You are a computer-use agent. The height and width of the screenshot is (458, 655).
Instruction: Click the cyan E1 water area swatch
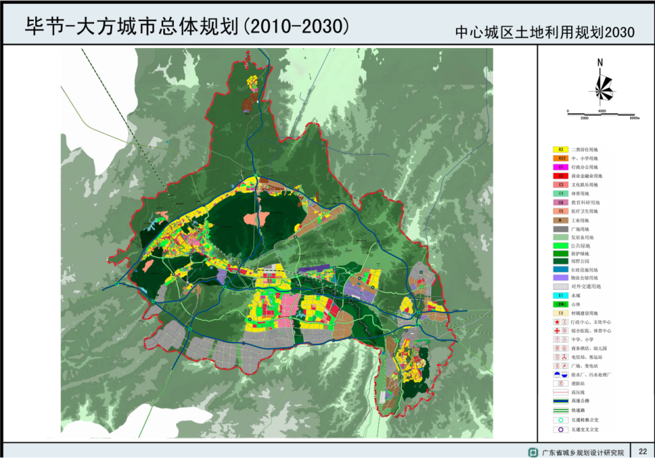[x=561, y=296]
